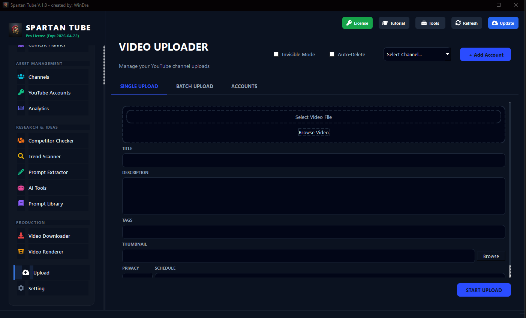Viewport: 526px width, 318px height.
Task: Click the Video Downloader download icon
Action: coord(21,235)
